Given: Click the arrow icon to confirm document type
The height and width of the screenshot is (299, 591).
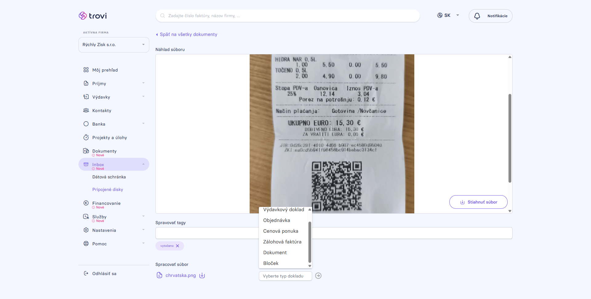Looking at the screenshot, I should click(318, 276).
